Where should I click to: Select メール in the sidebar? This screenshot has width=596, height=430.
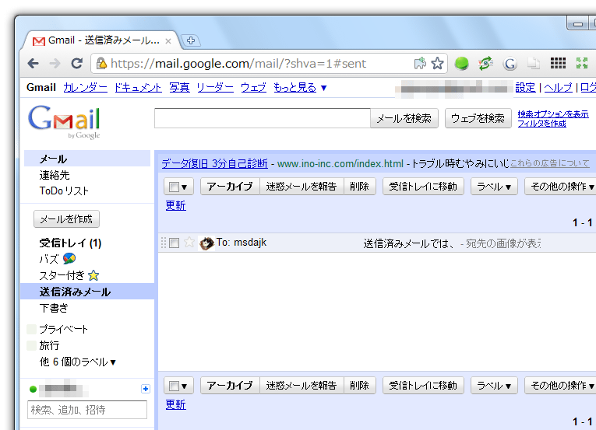(x=53, y=159)
